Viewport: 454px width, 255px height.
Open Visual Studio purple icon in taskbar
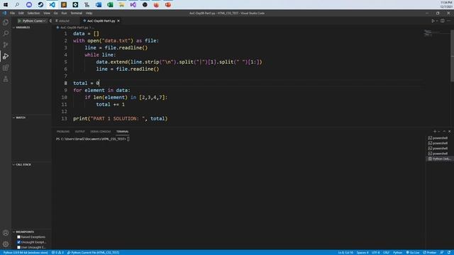133,5
